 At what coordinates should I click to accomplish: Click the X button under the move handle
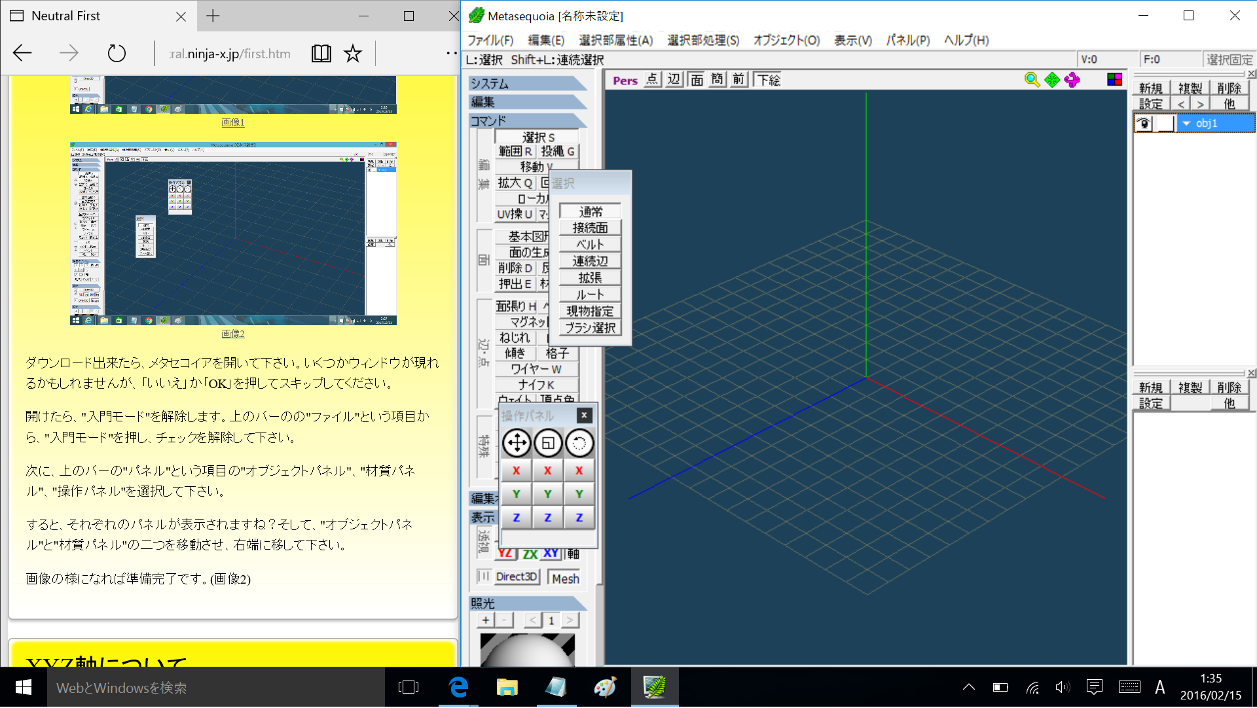517,470
